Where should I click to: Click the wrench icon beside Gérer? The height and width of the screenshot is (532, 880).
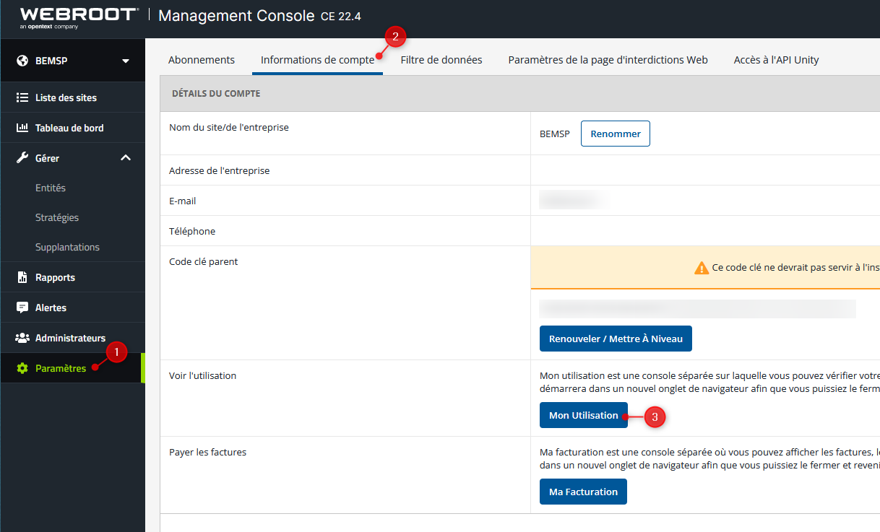22,158
